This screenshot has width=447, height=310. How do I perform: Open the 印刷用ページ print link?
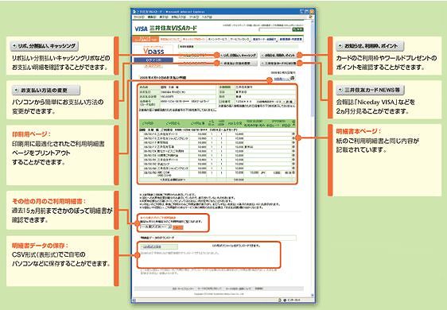pos(282,79)
